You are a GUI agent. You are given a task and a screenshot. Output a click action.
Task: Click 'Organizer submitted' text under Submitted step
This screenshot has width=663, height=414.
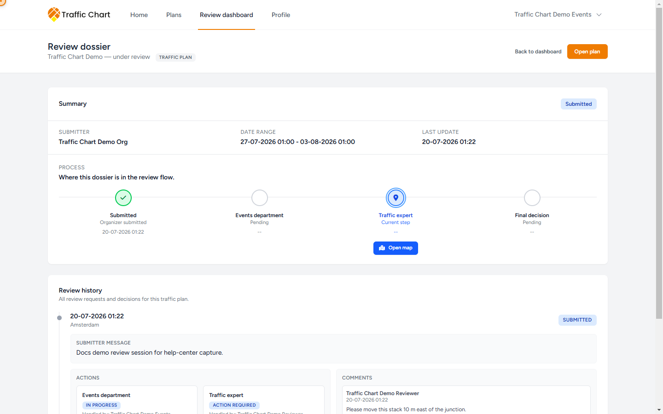123,222
